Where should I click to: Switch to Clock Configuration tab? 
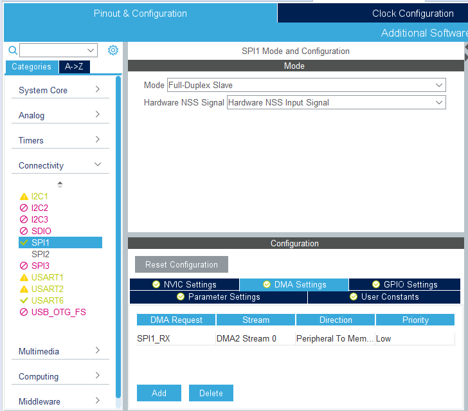(x=413, y=14)
